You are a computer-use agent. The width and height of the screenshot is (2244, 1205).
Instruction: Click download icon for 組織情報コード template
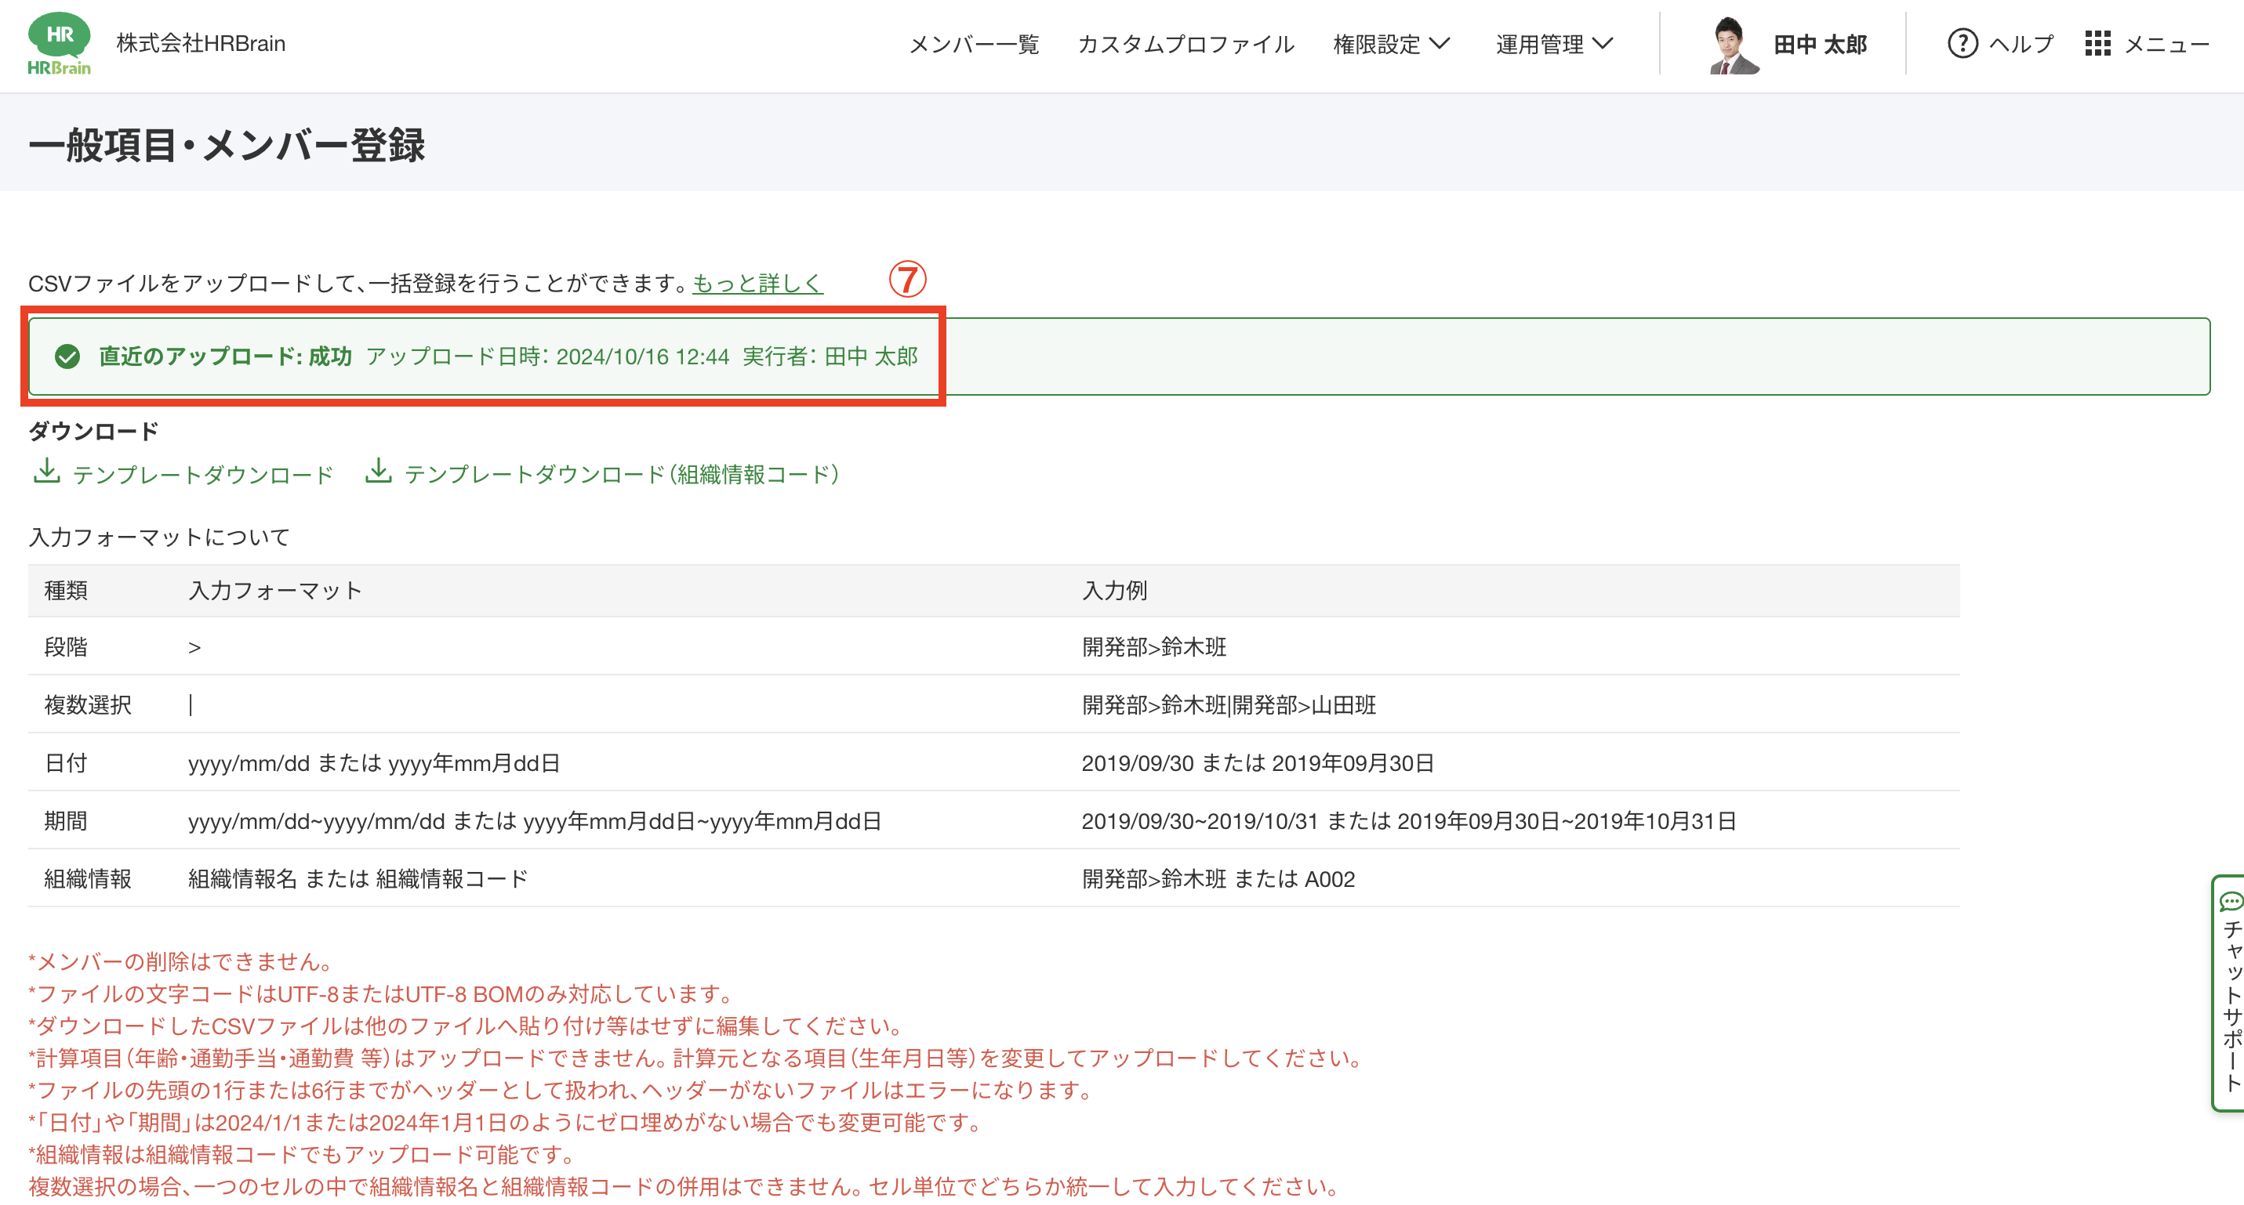coord(377,471)
